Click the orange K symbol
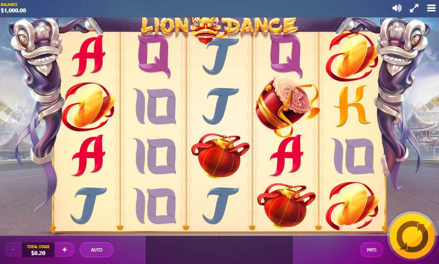The width and height of the screenshot is (439, 264). point(352,106)
